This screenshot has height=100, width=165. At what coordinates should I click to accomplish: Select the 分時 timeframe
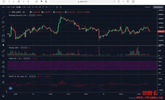3,7
